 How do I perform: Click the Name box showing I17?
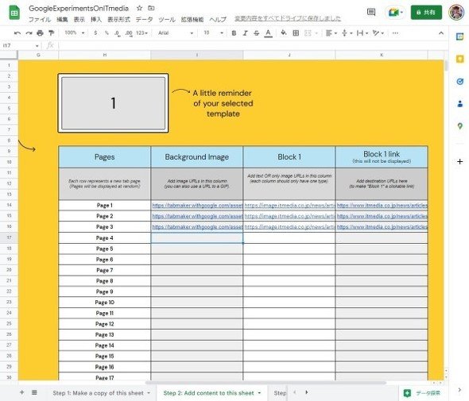coord(21,46)
